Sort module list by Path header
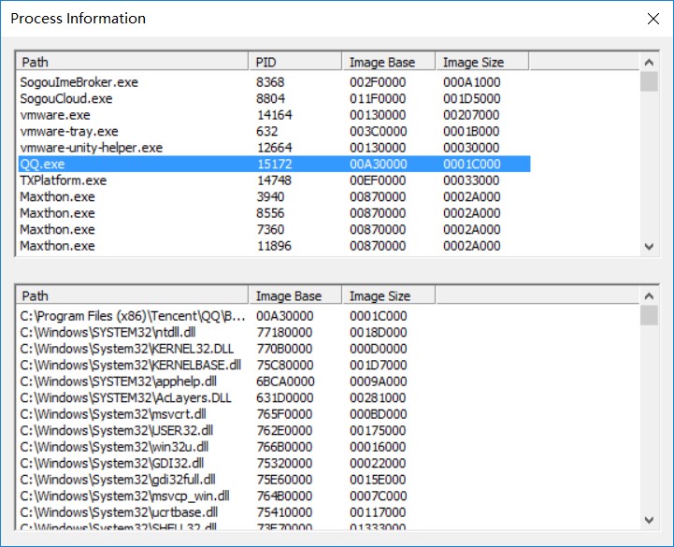Screen dimensions: 674x547 pyautogui.click(x=132, y=295)
